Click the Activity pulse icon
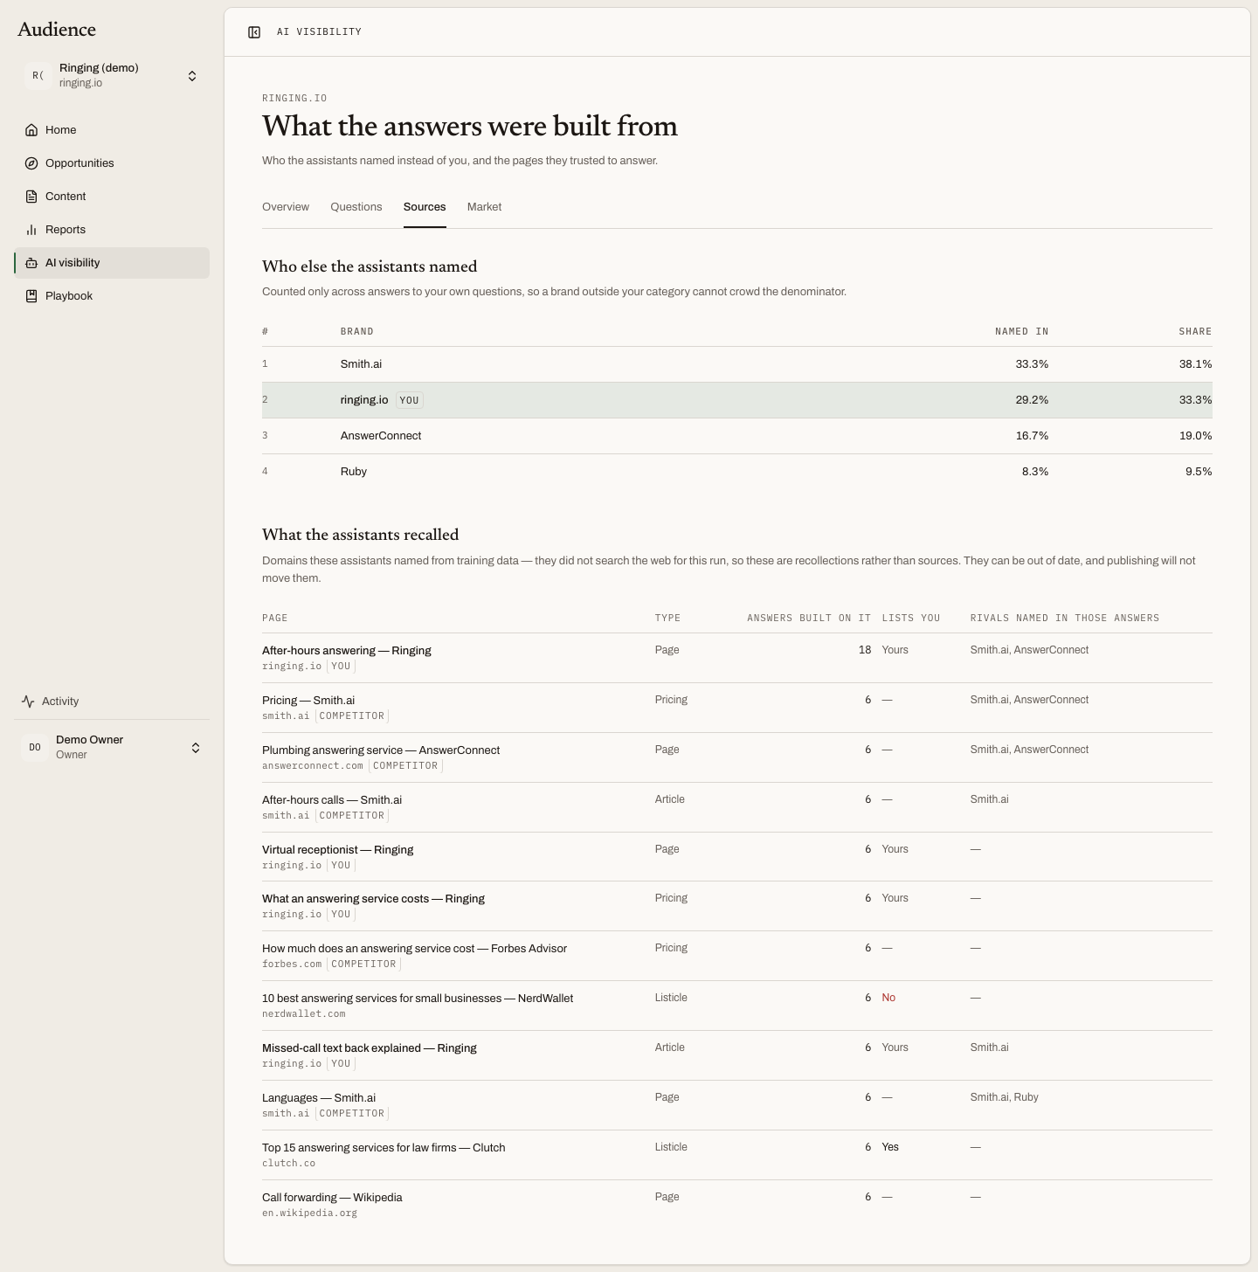The height and width of the screenshot is (1272, 1258). (x=28, y=702)
